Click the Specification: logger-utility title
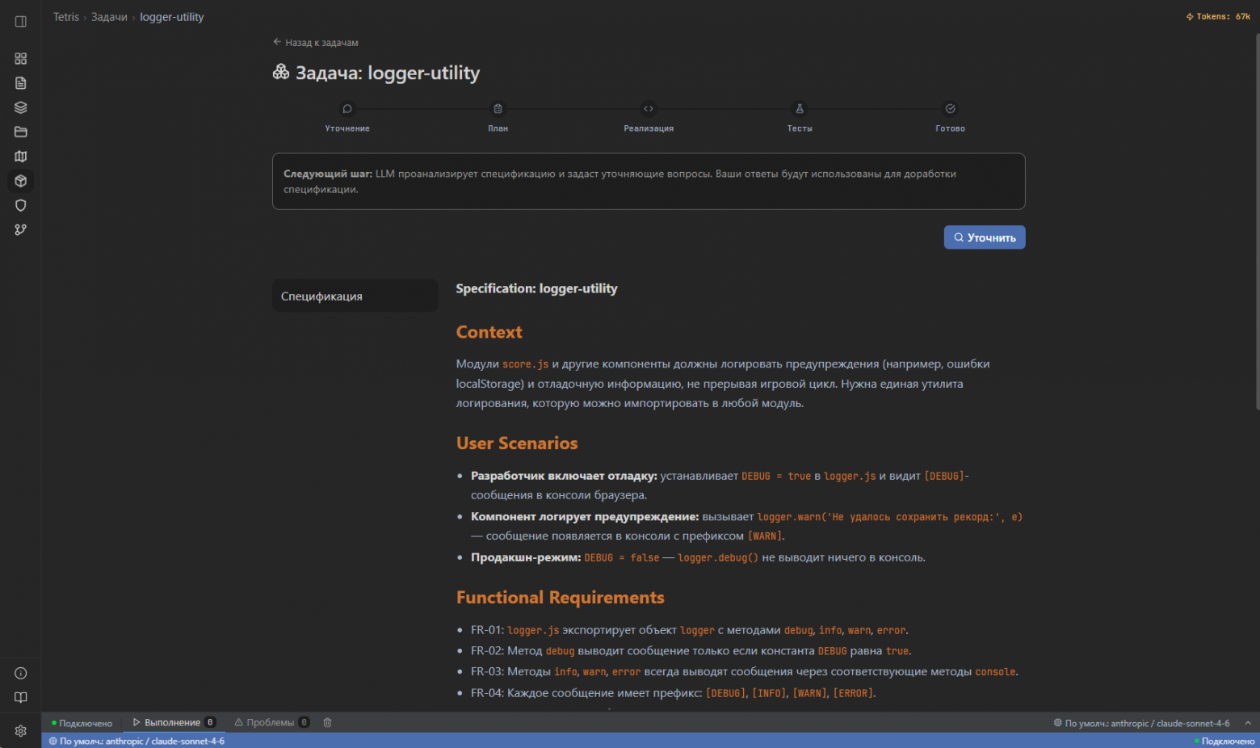The width and height of the screenshot is (1260, 748). coord(536,288)
